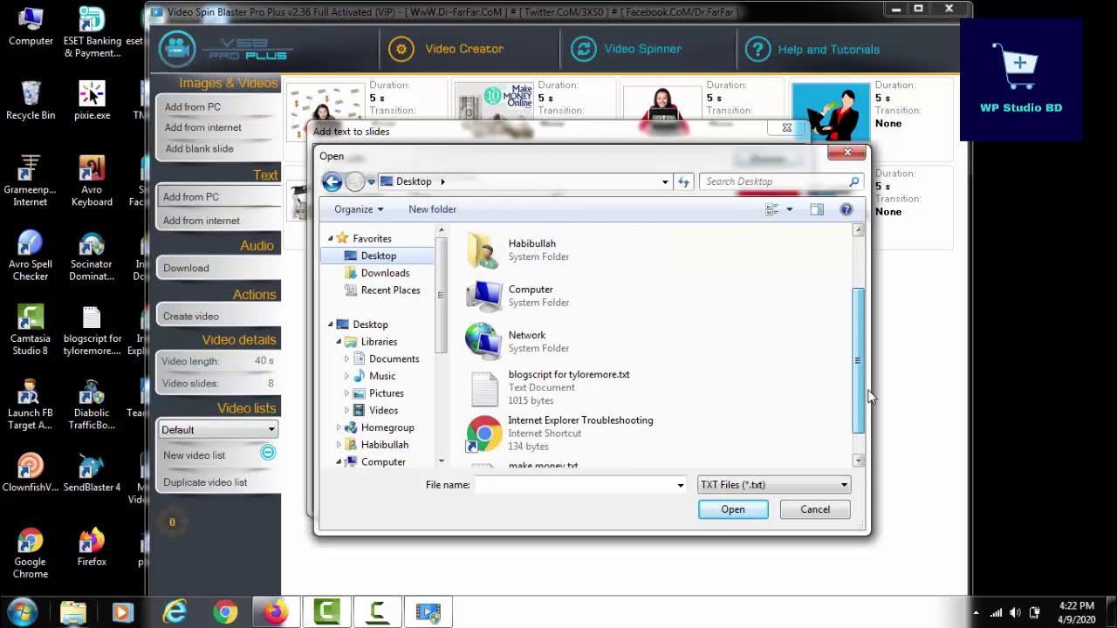Click the blue icon beside New video list

tap(268, 452)
